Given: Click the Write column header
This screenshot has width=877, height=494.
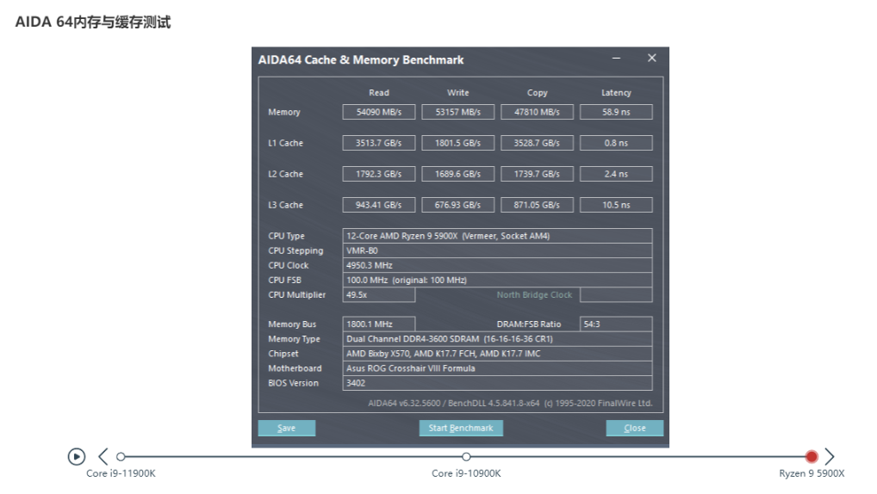Looking at the screenshot, I should click(458, 93).
